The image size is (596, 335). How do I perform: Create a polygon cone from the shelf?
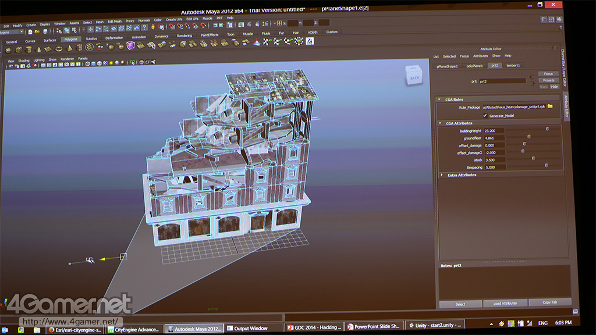point(40,49)
